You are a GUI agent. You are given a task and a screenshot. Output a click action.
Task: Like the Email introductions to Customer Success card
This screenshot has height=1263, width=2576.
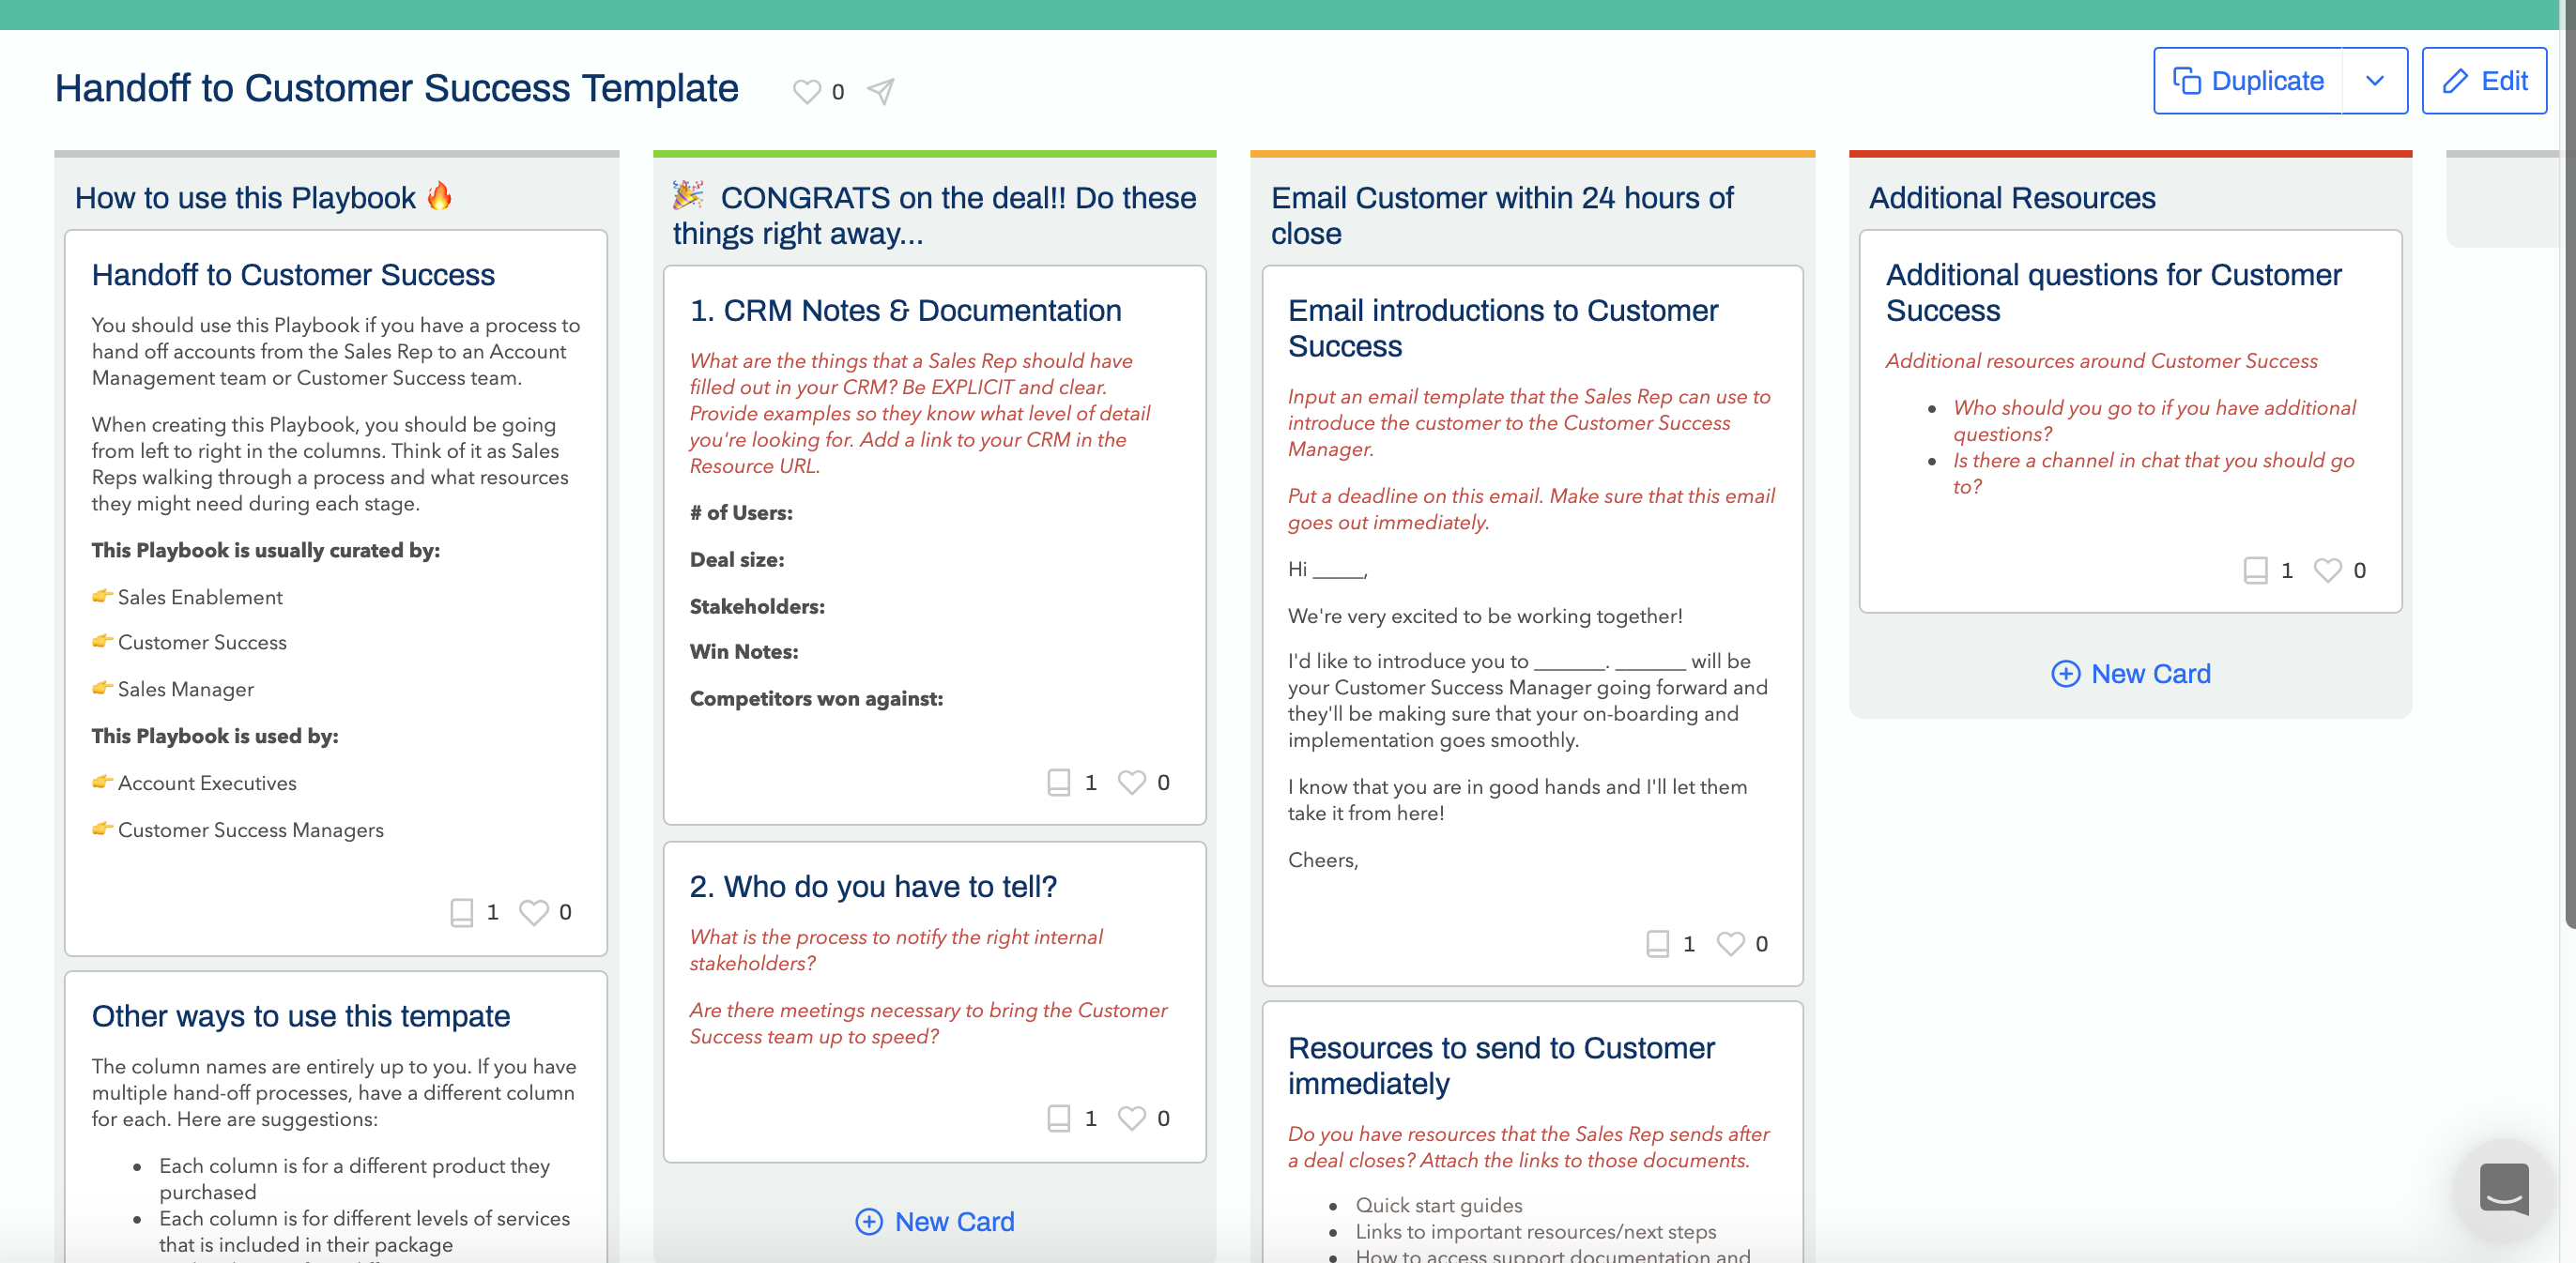pos(1730,944)
